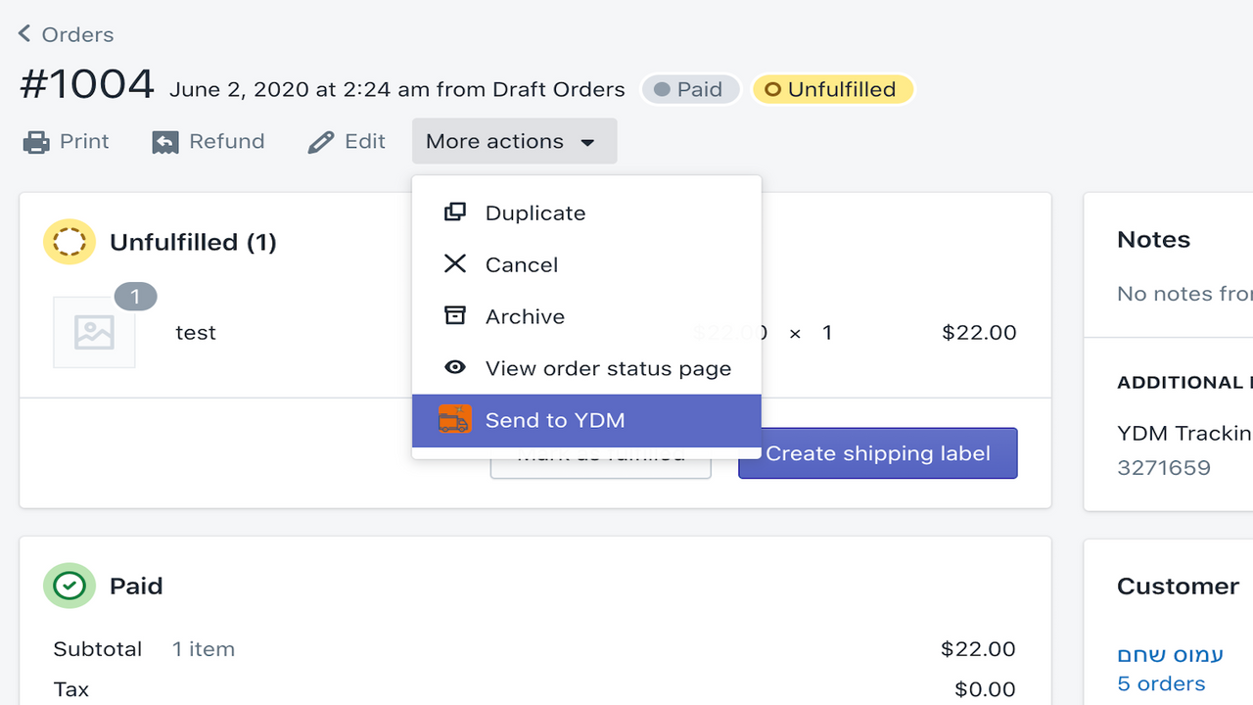Click the Subtotal label

(98, 649)
